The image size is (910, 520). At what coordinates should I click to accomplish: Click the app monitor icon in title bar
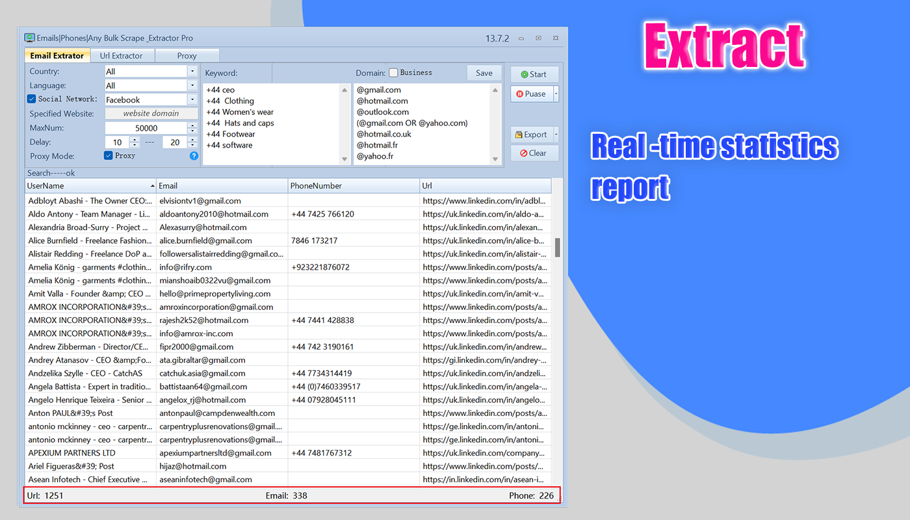tap(29, 38)
